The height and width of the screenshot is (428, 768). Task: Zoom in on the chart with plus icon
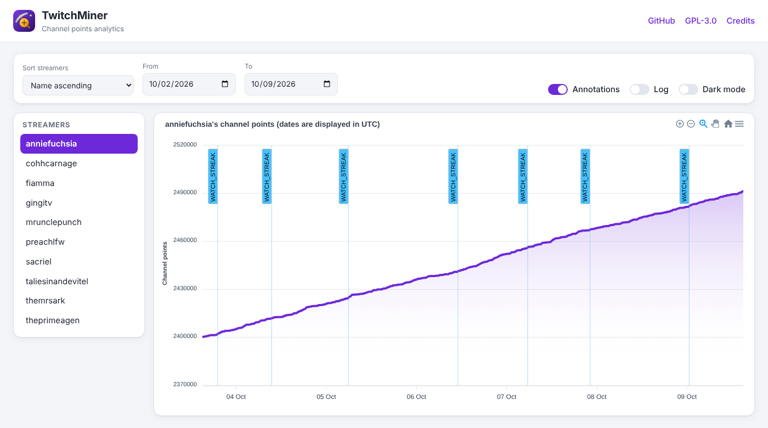[x=680, y=124]
